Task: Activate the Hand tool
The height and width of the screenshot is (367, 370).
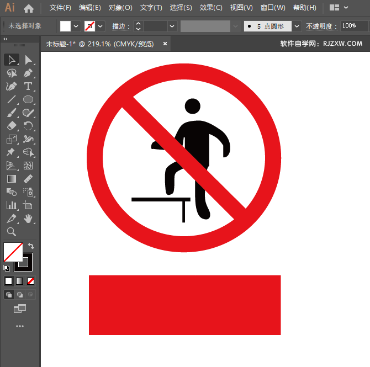Action: click(28, 219)
